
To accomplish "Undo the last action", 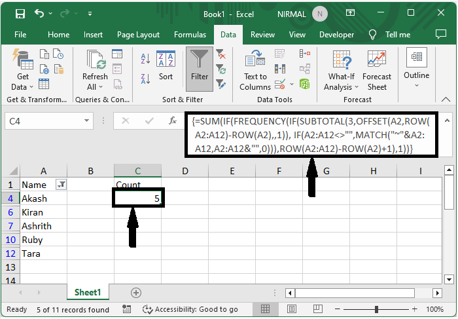I will (39, 13).
